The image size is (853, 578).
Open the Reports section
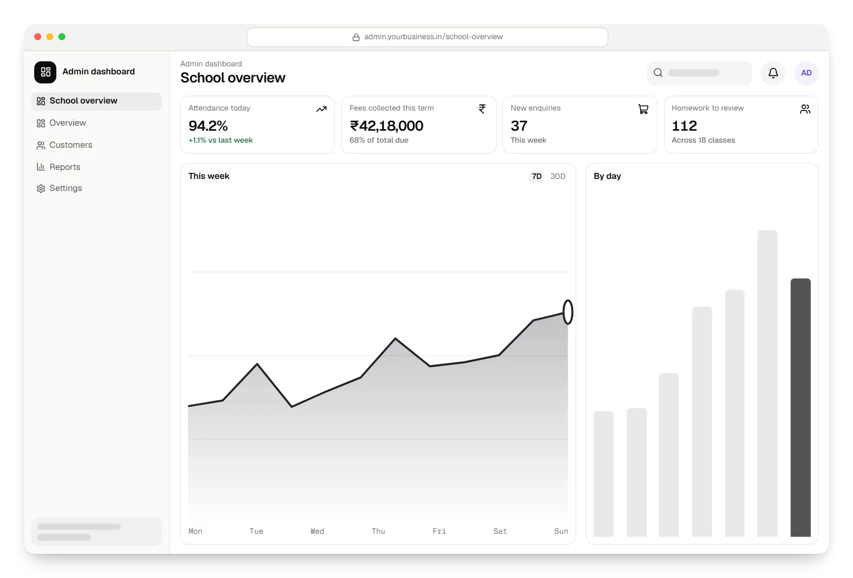click(97, 167)
